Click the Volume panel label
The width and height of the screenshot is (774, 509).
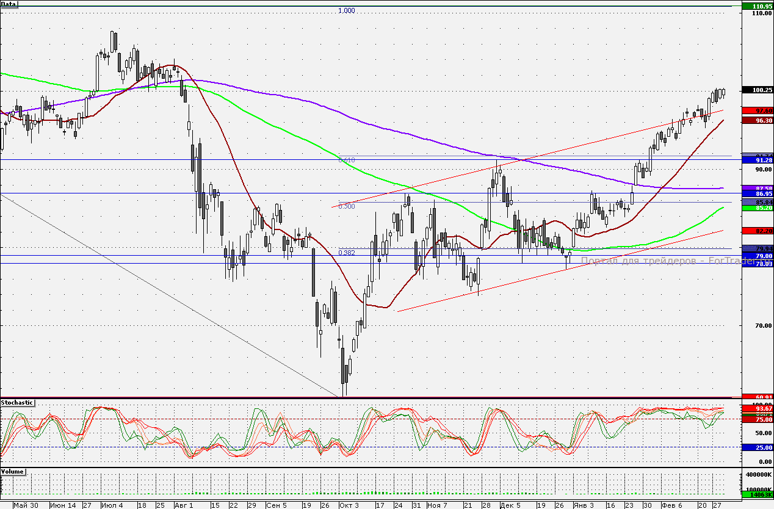point(13,472)
